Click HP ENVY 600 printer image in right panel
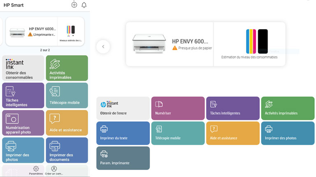The width and height of the screenshot is (316, 177). click(x=149, y=43)
